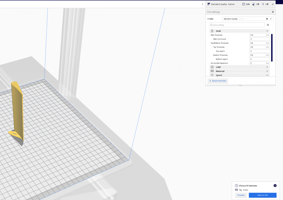Image resolution: width=283 pixels, height=200 pixels.
Task: Collapse the left panel chevron arrow
Action: [x=202, y=4]
